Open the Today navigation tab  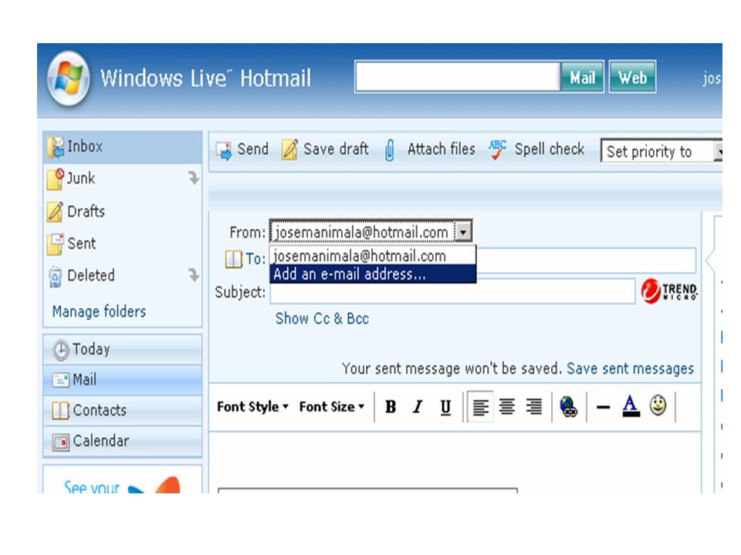click(123, 350)
